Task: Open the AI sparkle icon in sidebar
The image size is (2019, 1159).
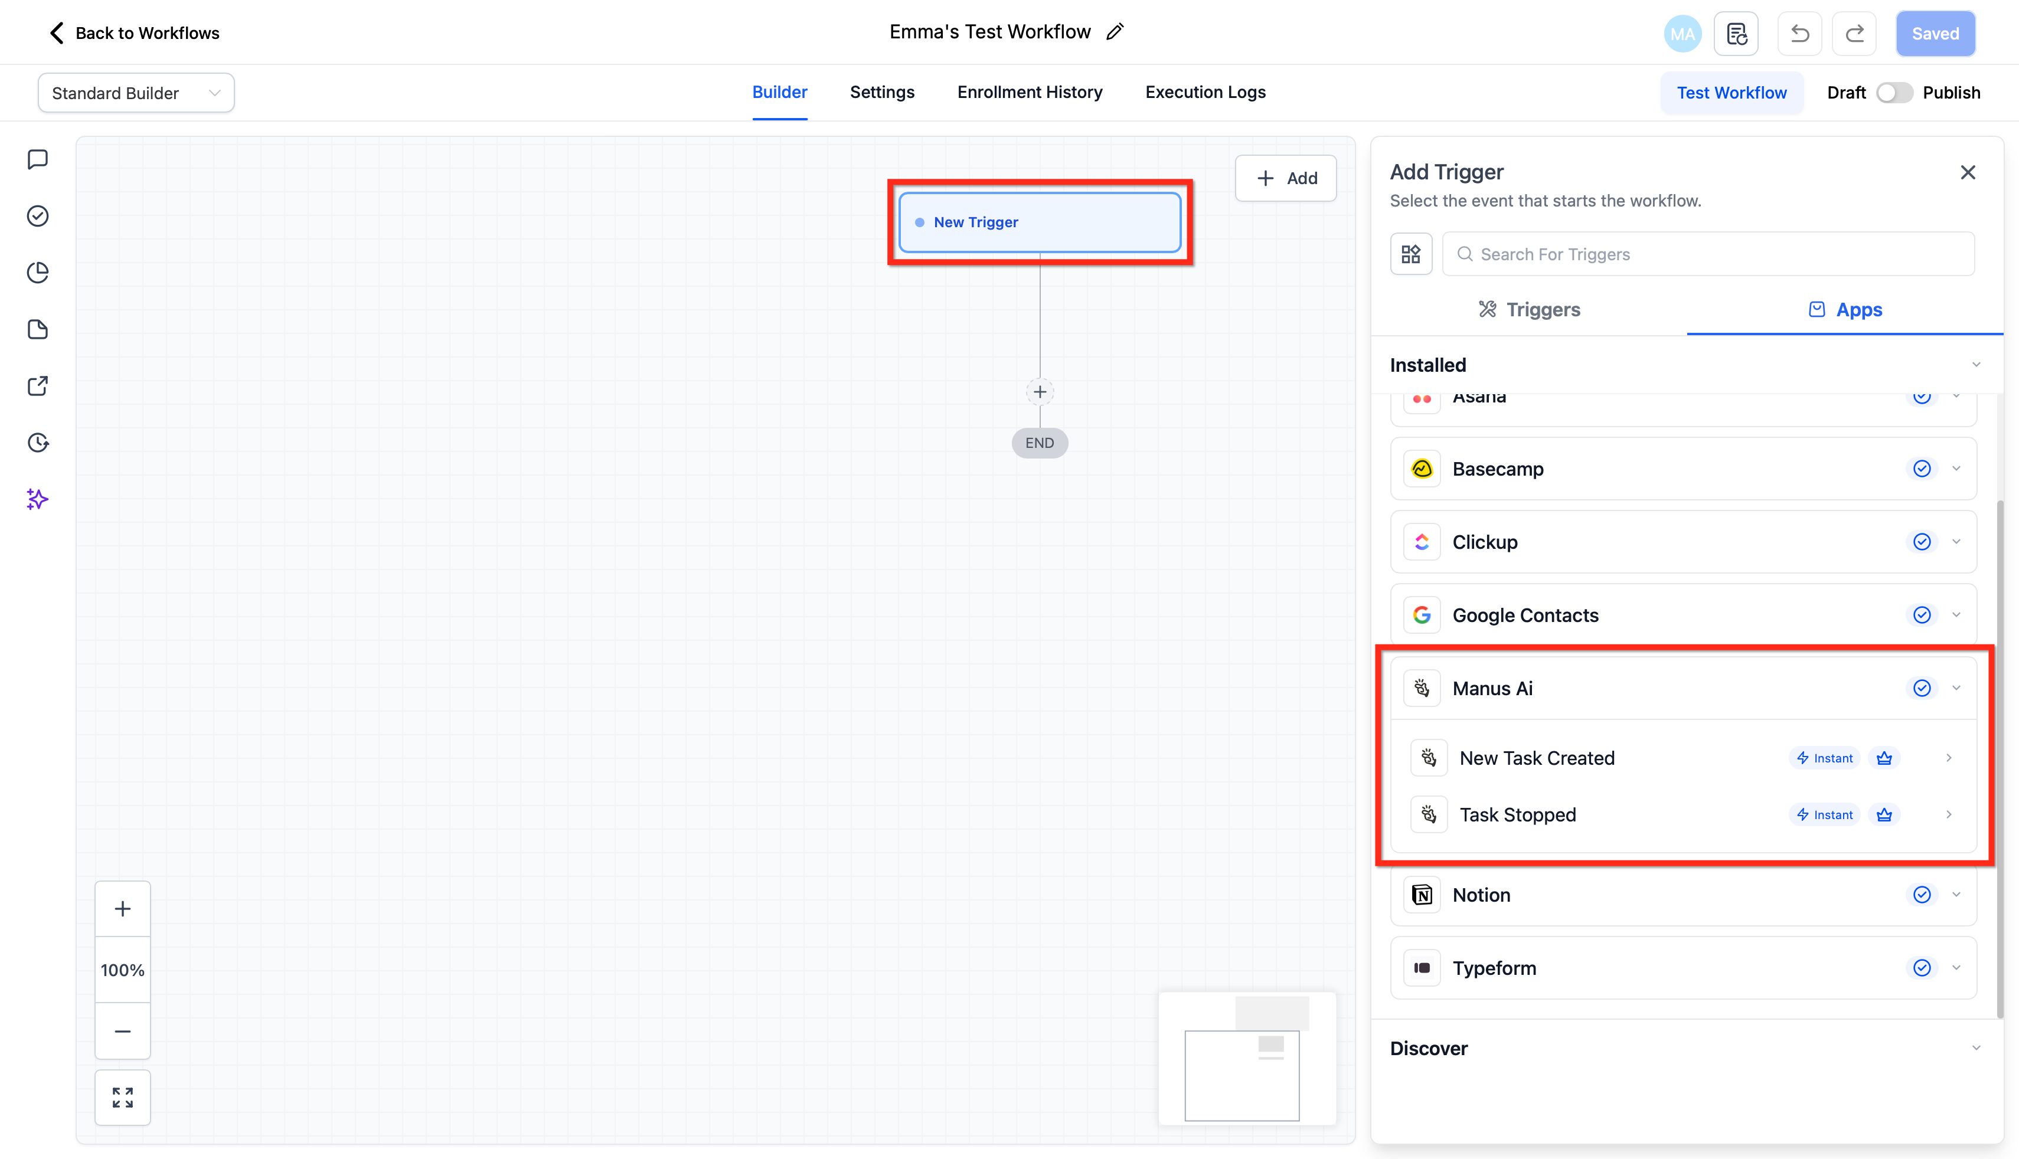Action: [x=37, y=499]
